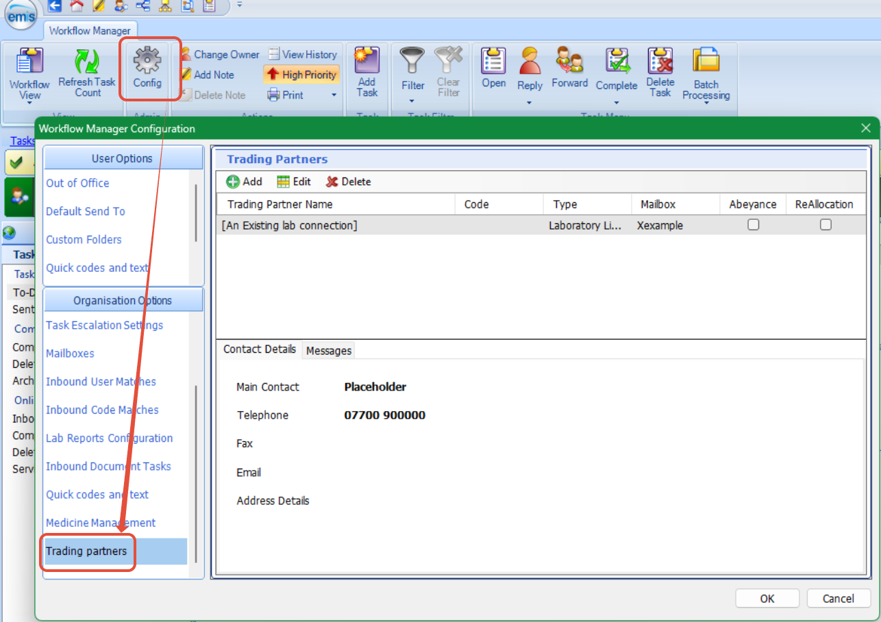The image size is (881, 622).
Task: Open Custom Folders option
Action: click(x=84, y=240)
